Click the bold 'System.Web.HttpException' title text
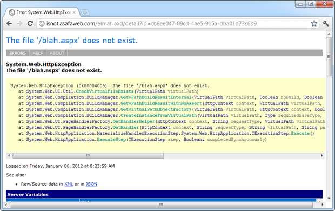335x211 pixels. (x=44, y=64)
